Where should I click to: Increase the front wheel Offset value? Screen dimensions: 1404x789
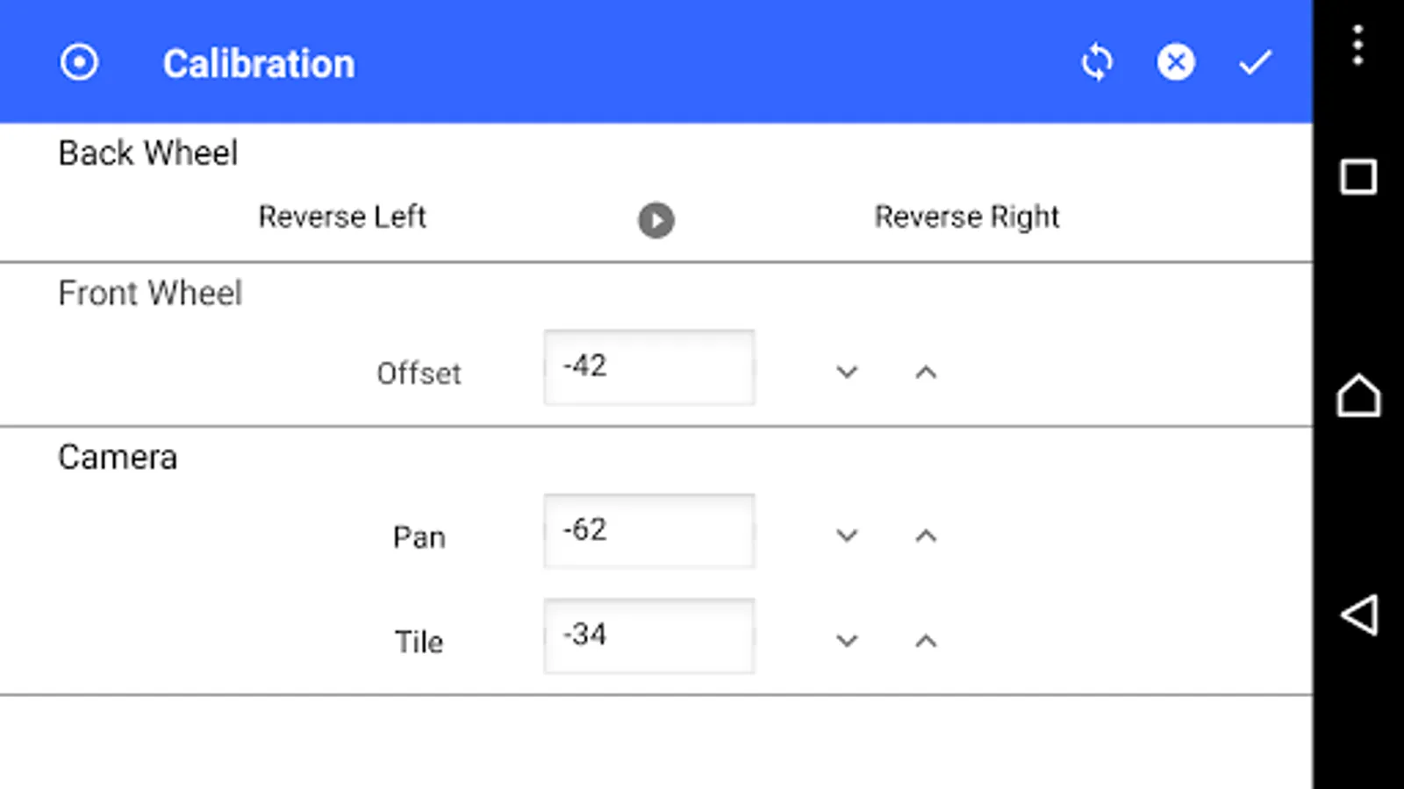(926, 373)
